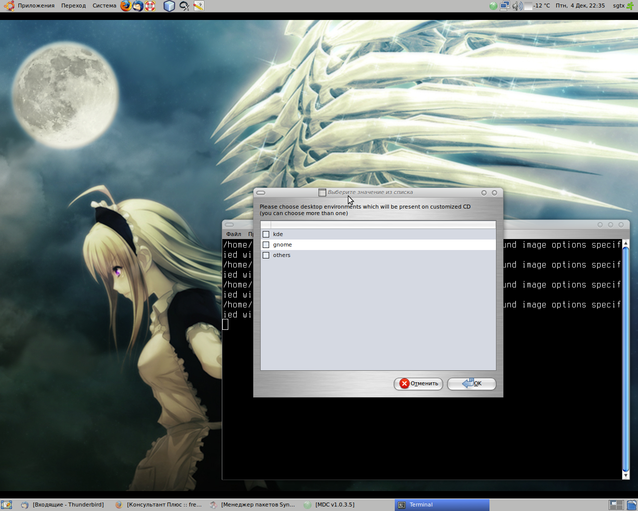
Task: Open the trash applet in bottom panel
Action: coord(632,505)
